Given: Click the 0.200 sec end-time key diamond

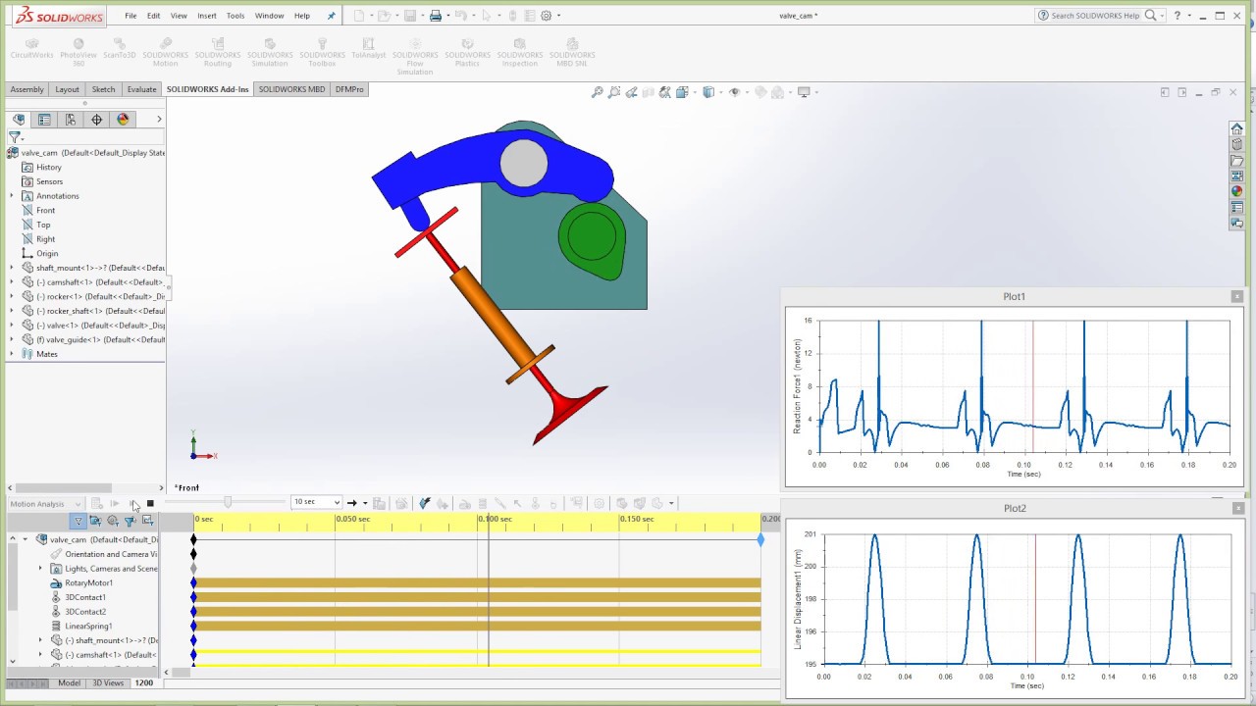Looking at the screenshot, I should pos(760,540).
